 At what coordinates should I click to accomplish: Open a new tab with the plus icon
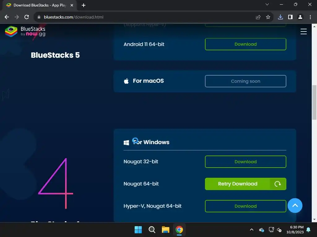click(84, 5)
